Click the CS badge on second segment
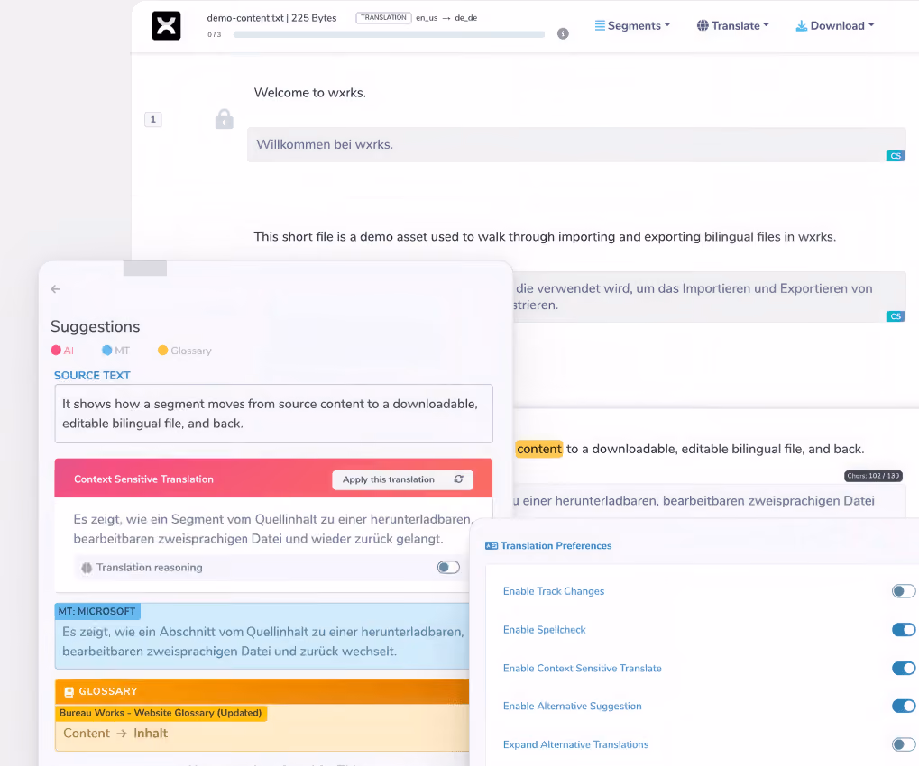 (x=895, y=316)
